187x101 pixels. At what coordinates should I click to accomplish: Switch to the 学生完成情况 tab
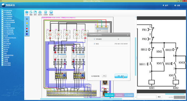[129, 95]
